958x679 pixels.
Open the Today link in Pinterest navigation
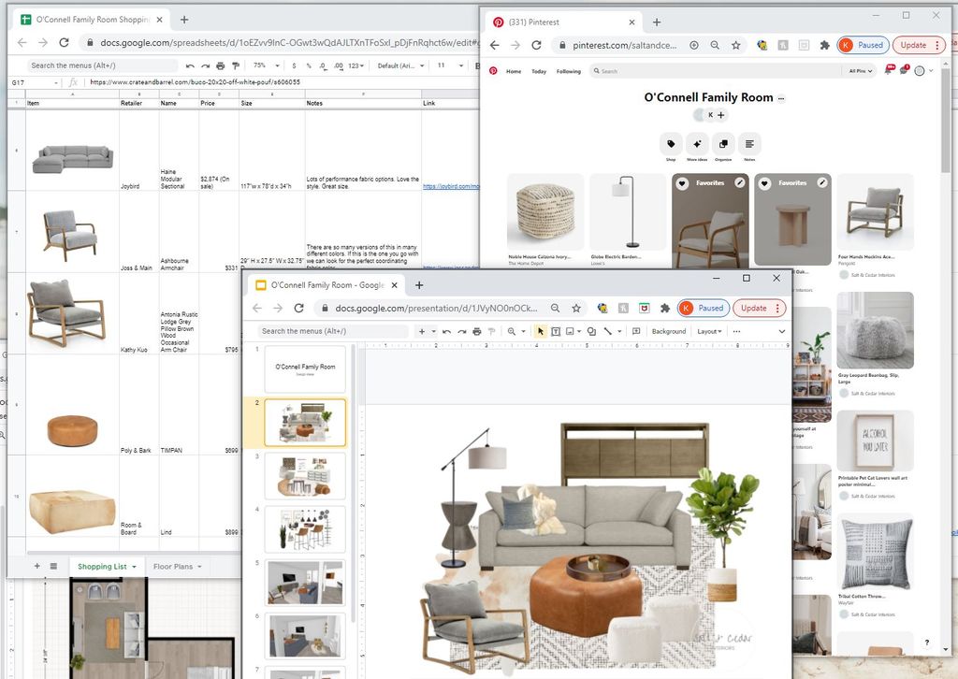(x=538, y=71)
